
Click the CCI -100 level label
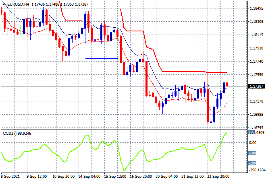point(252,153)
